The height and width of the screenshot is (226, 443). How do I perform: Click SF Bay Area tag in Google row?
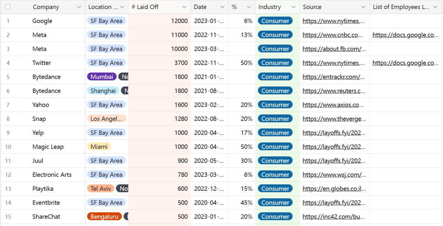[107, 21]
